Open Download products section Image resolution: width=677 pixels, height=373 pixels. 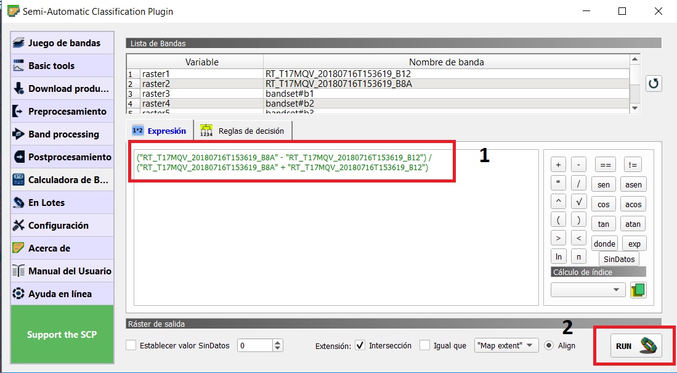click(x=63, y=89)
